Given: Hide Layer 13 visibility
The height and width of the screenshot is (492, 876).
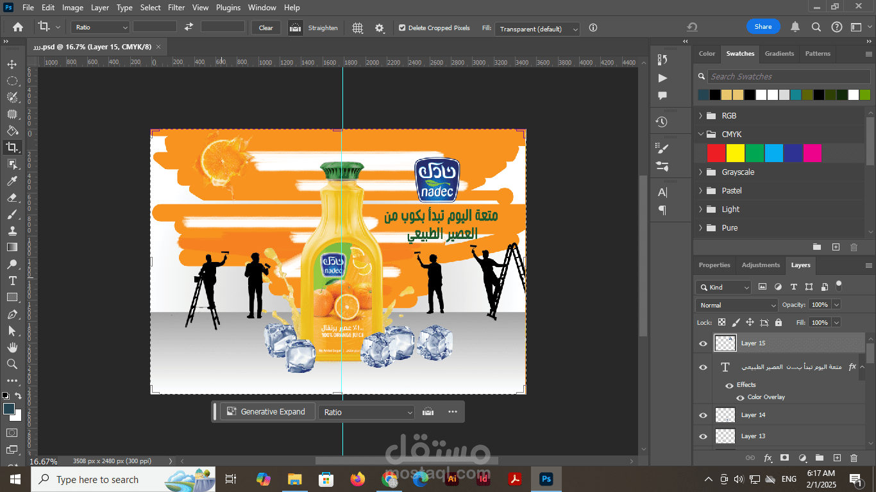Looking at the screenshot, I should pyautogui.click(x=703, y=436).
